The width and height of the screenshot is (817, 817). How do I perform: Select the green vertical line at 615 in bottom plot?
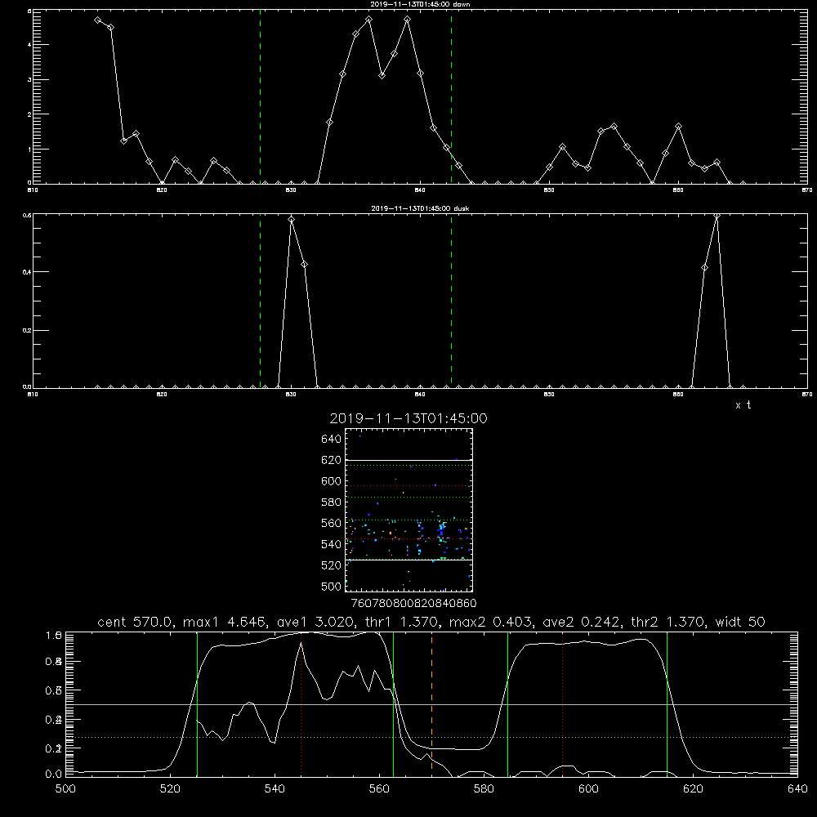[667, 703]
